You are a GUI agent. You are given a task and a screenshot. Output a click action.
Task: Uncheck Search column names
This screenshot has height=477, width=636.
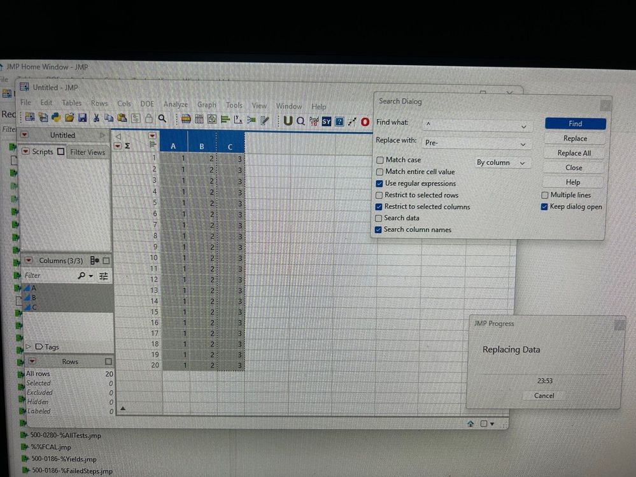tap(378, 229)
